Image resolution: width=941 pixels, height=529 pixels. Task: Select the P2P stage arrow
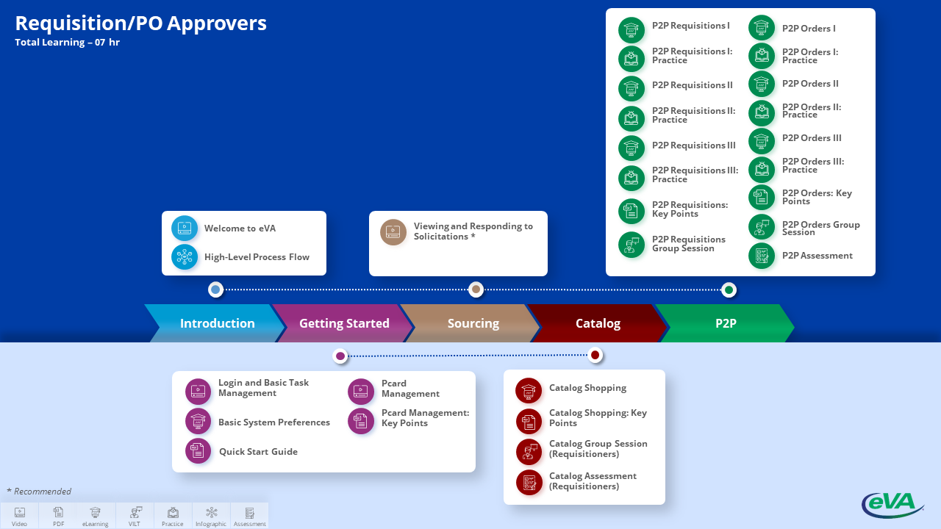726,323
